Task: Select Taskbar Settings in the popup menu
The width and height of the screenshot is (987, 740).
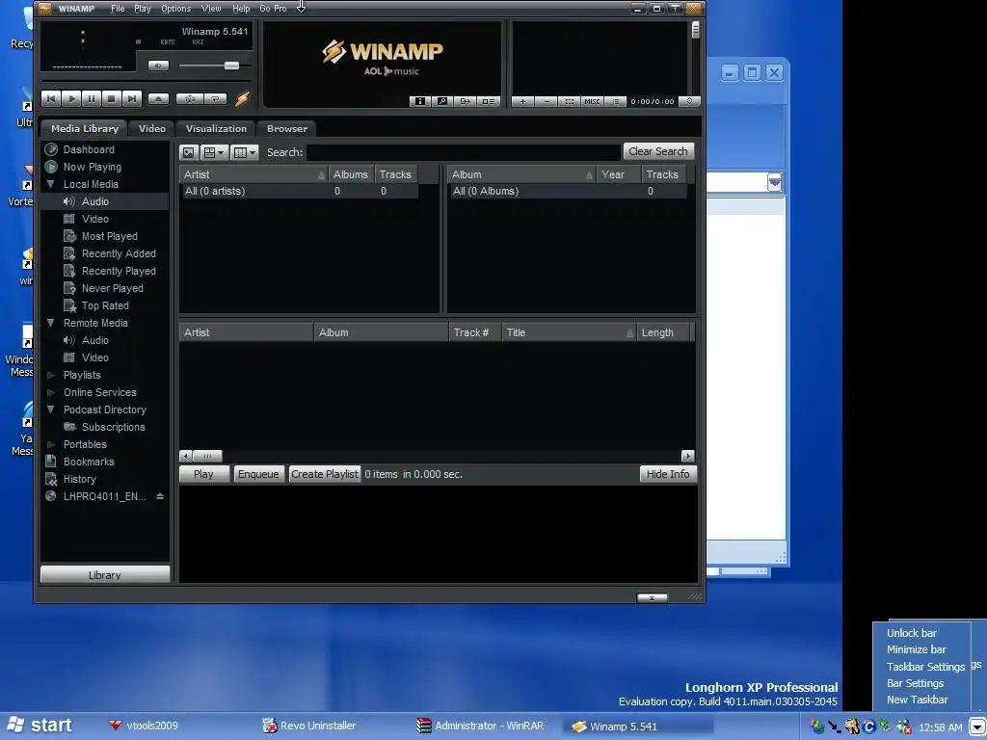Action: coord(925,667)
